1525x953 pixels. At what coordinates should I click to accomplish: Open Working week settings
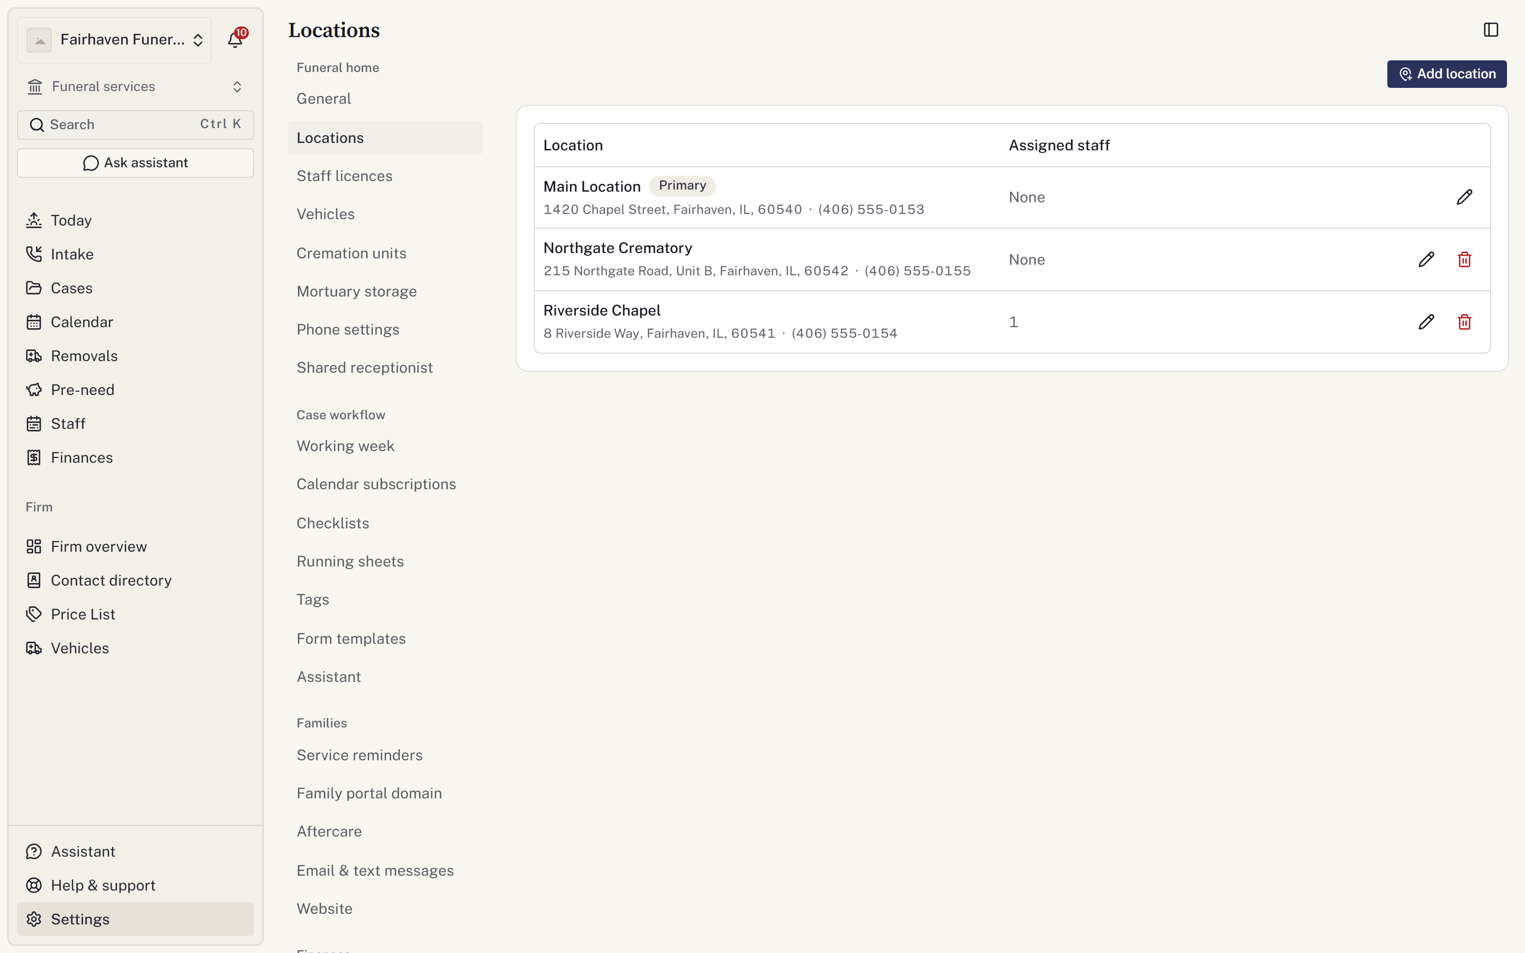[x=385, y=446]
